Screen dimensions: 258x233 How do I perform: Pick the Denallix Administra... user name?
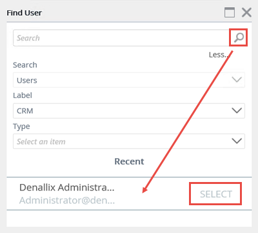point(67,187)
